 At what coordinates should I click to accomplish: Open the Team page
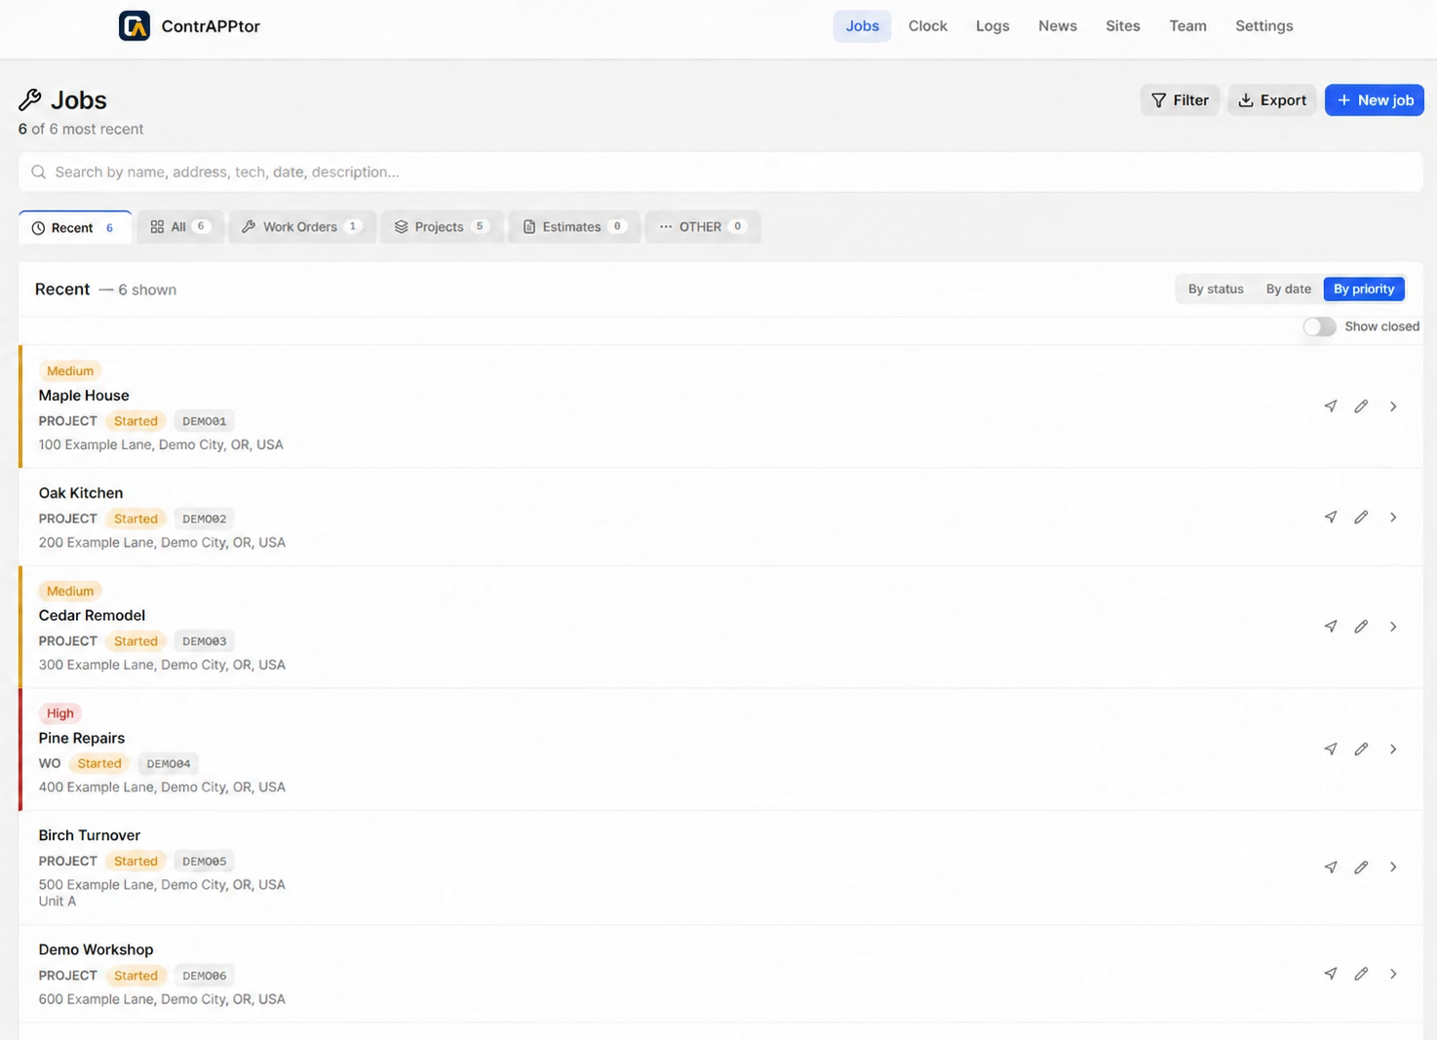pos(1187,26)
